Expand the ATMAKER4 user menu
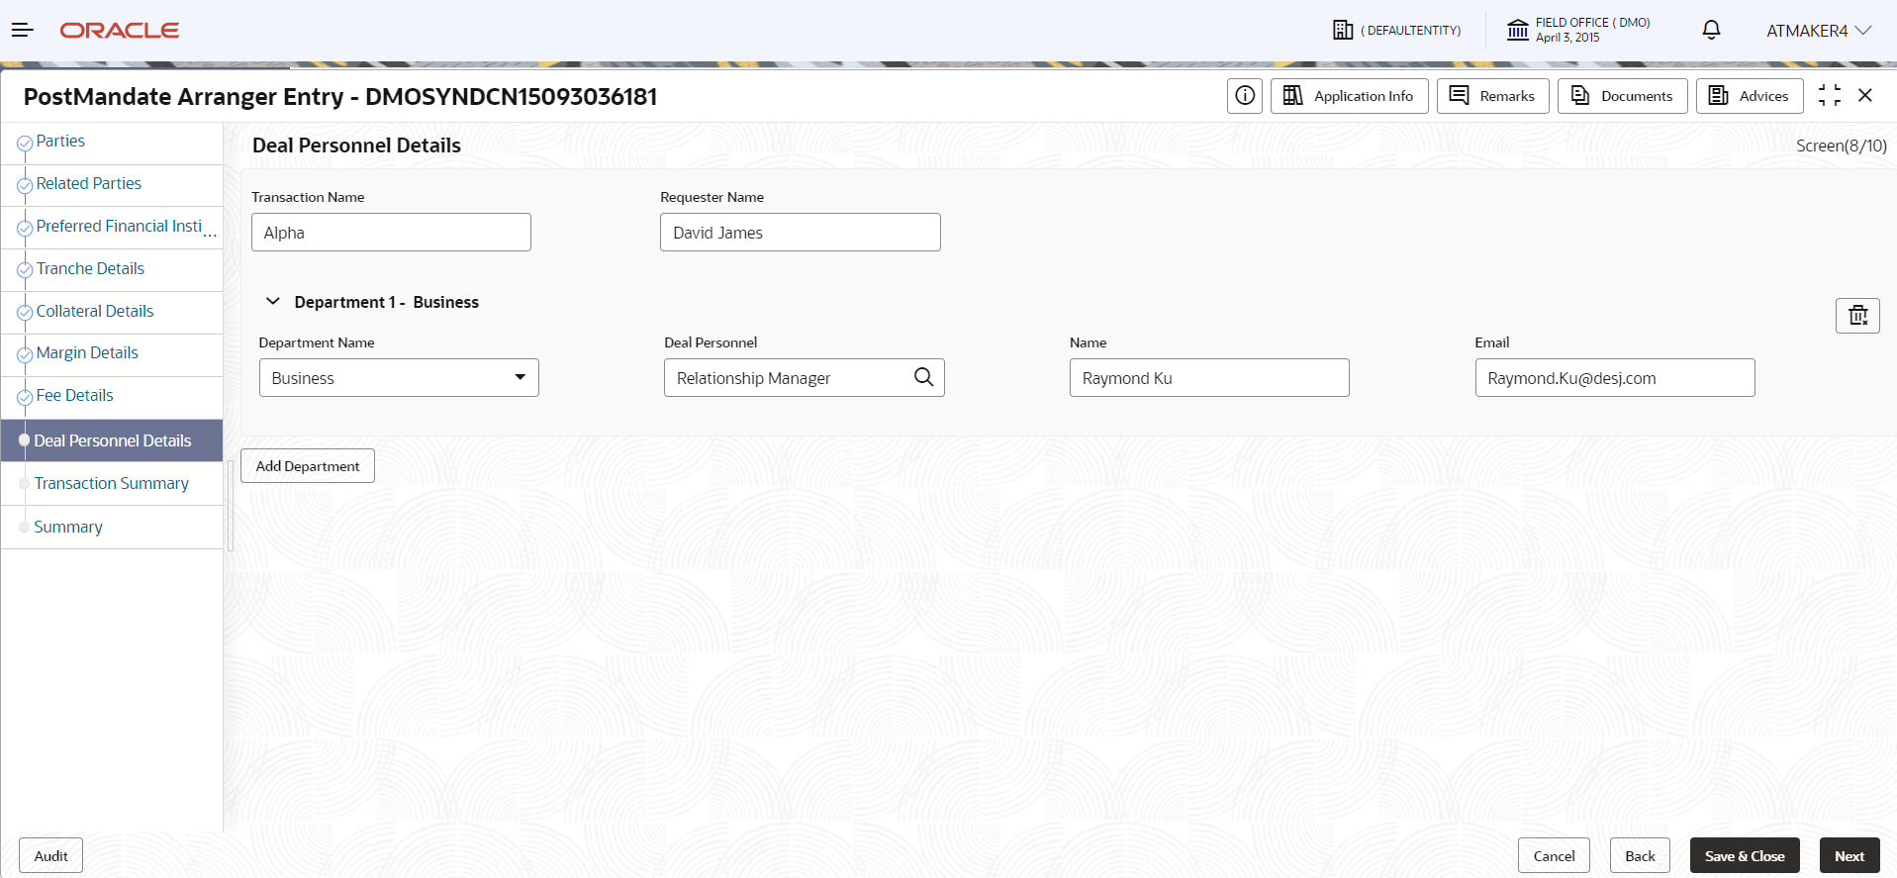Viewport: 1897px width, 878px height. click(x=1818, y=31)
